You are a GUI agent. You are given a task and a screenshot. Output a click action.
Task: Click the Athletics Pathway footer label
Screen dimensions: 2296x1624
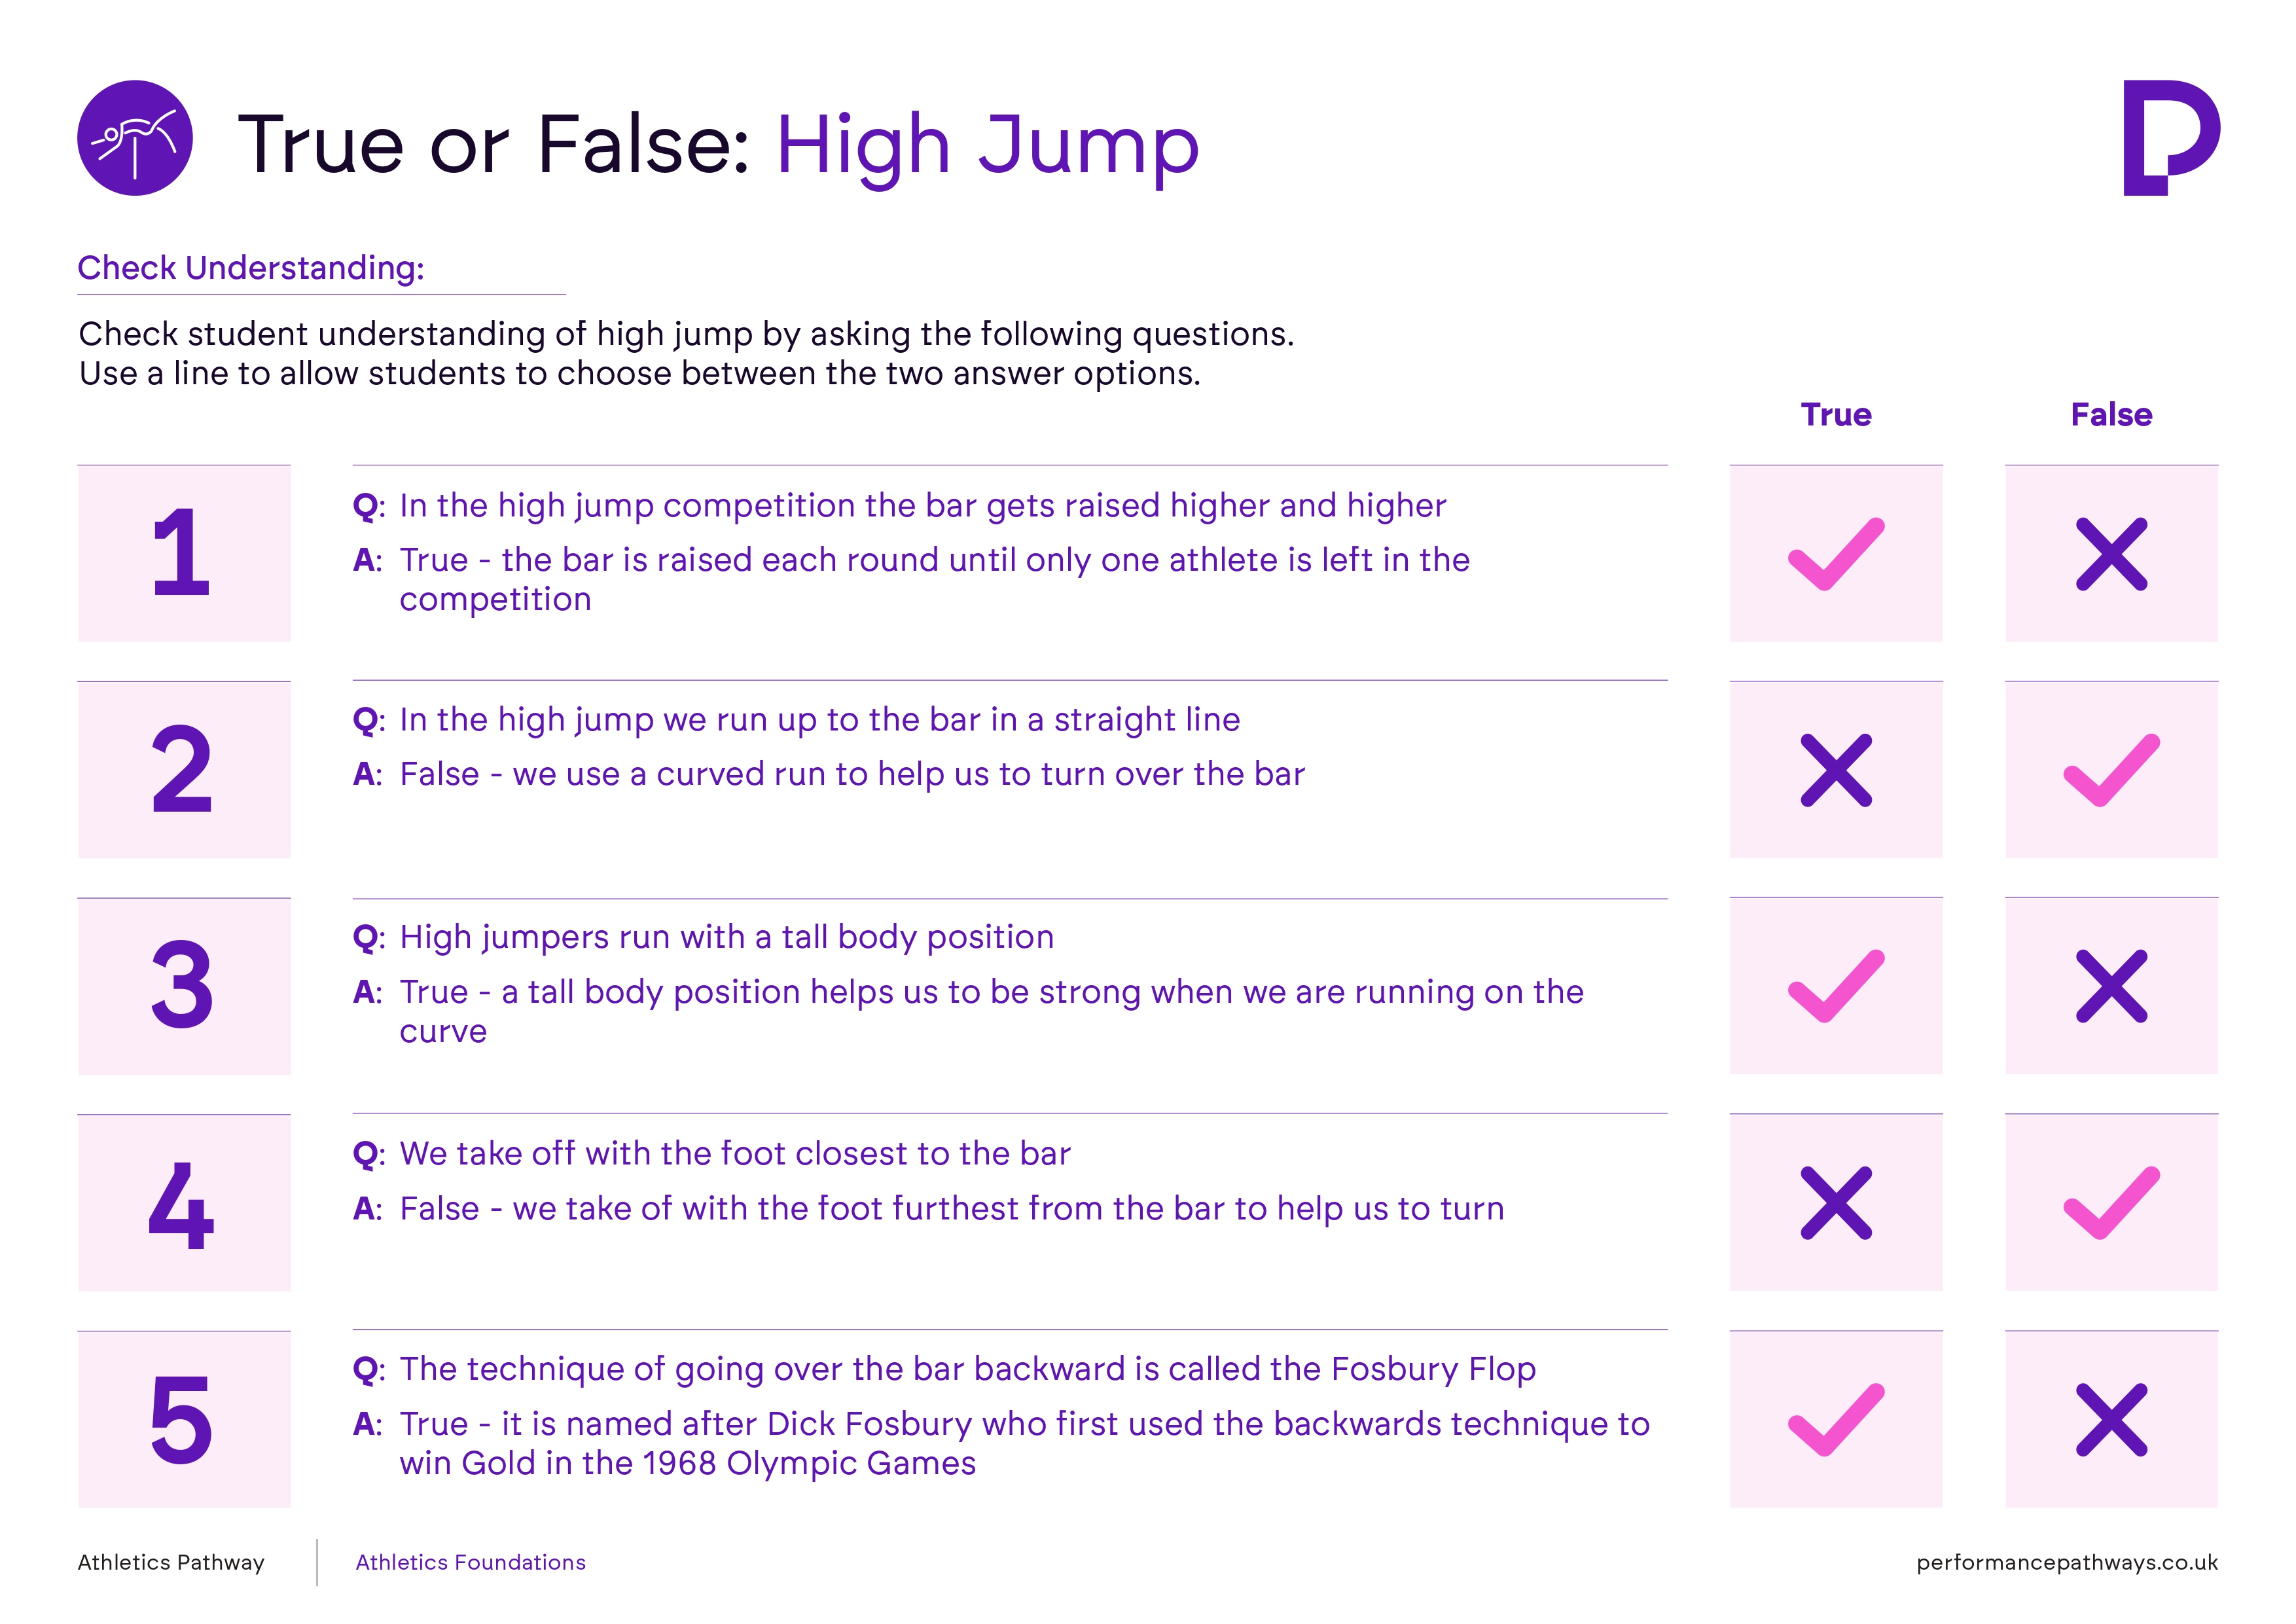pyautogui.click(x=171, y=1563)
